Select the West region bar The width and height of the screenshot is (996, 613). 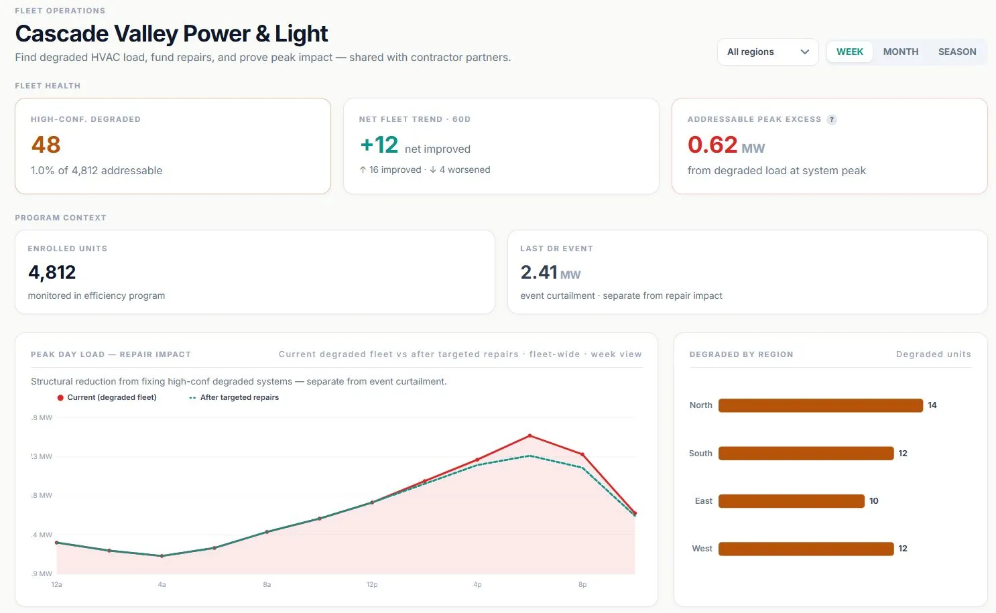click(806, 549)
